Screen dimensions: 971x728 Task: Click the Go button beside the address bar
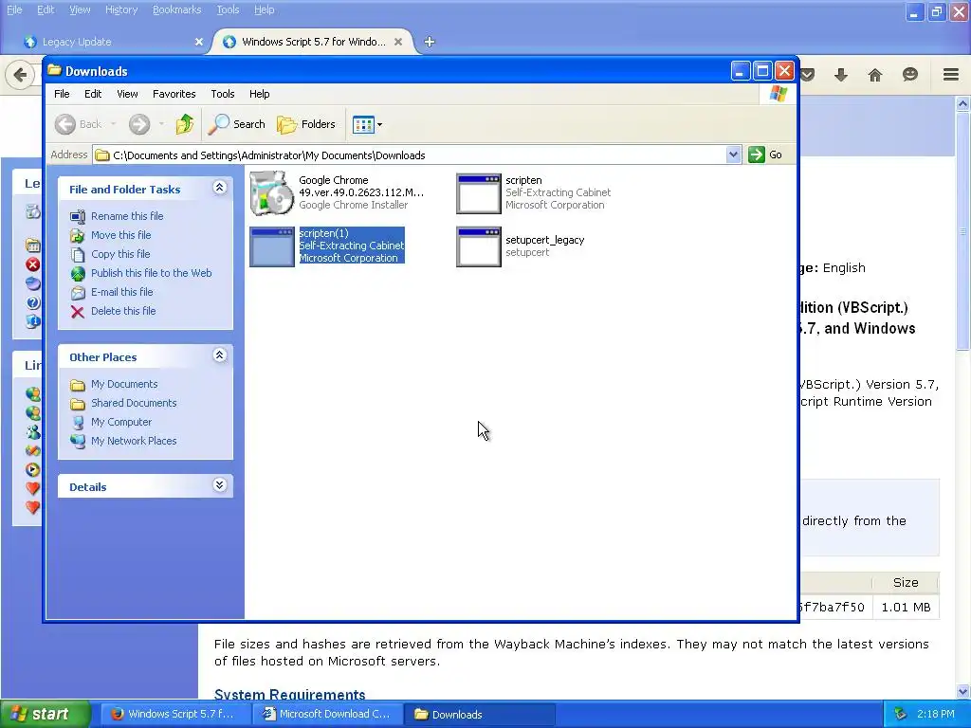point(765,155)
